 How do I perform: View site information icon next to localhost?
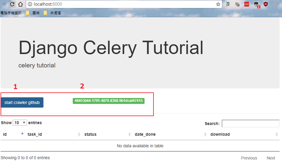coord(30,4)
